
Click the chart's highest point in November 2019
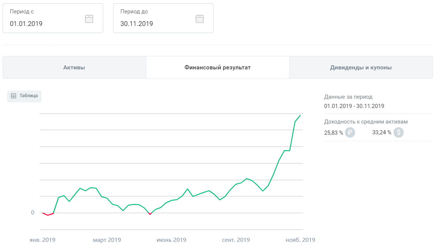tap(300, 115)
